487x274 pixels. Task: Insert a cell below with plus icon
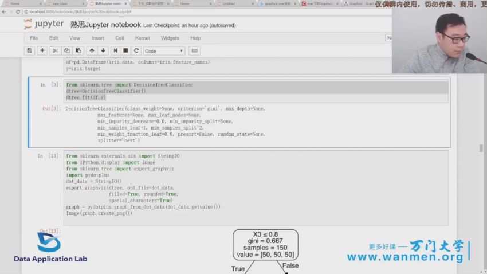[x=42, y=50]
